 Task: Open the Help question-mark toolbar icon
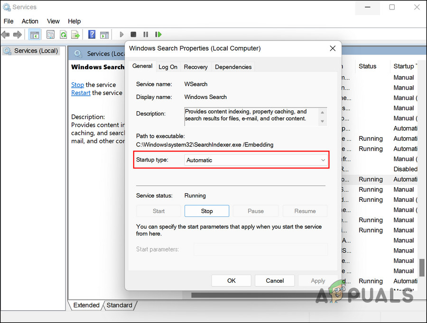click(x=92, y=35)
